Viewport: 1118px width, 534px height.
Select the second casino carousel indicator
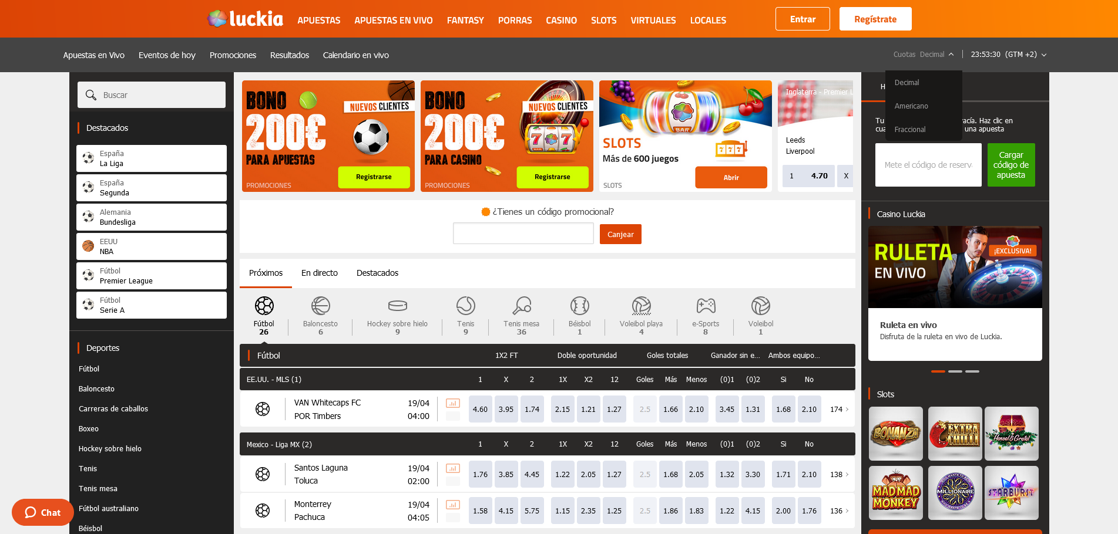point(955,371)
